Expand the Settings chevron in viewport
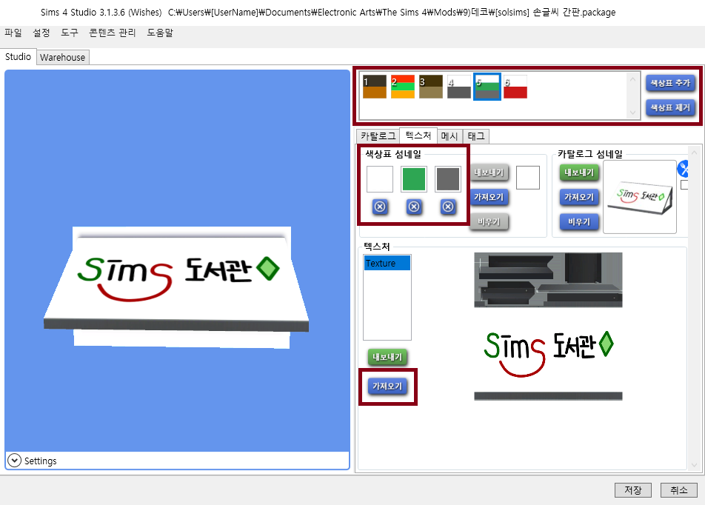The width and height of the screenshot is (705, 505). point(14,461)
